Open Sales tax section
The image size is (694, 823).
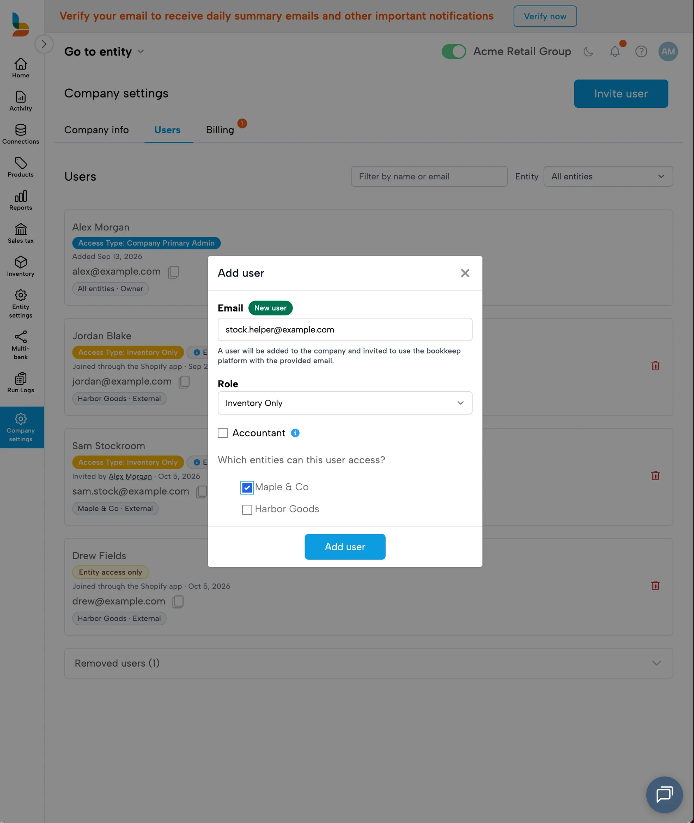(x=21, y=234)
